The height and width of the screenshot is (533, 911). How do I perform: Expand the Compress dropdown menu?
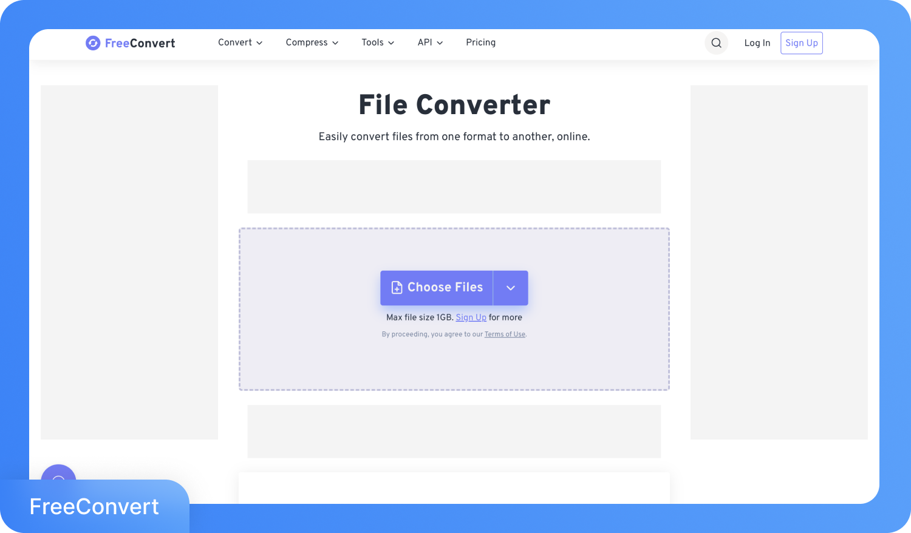coord(312,42)
